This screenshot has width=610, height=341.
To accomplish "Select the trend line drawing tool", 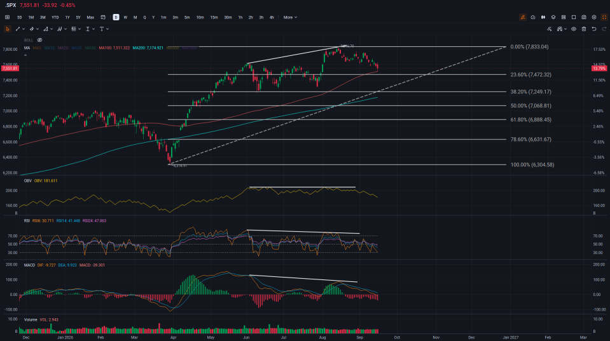I will click(18, 29).
